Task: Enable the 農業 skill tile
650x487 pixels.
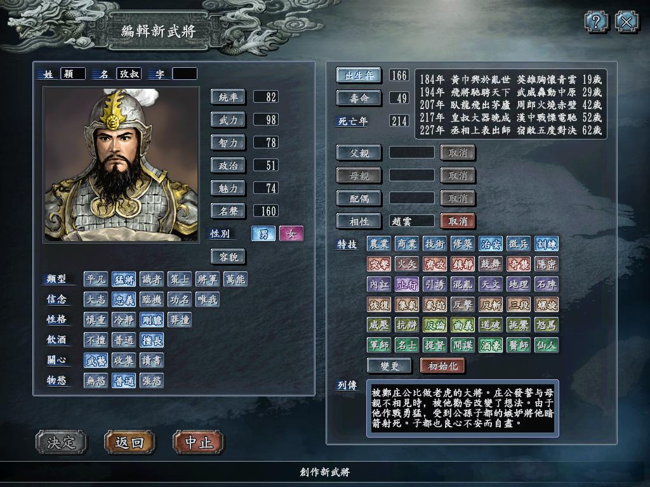Action: pyautogui.click(x=379, y=244)
